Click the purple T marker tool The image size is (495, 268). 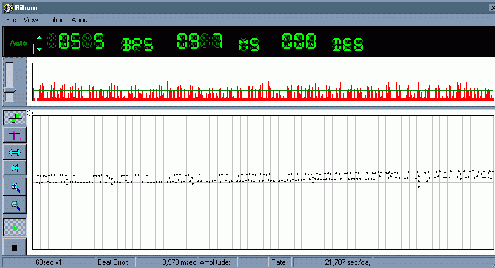pos(15,135)
